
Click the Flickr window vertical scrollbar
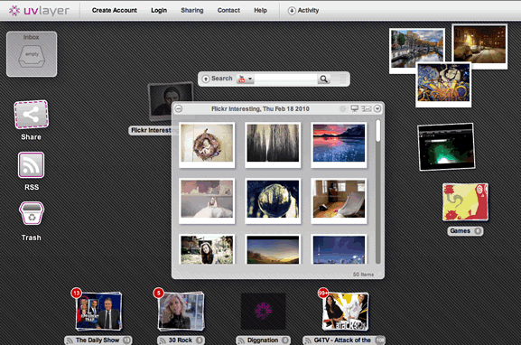(377, 191)
